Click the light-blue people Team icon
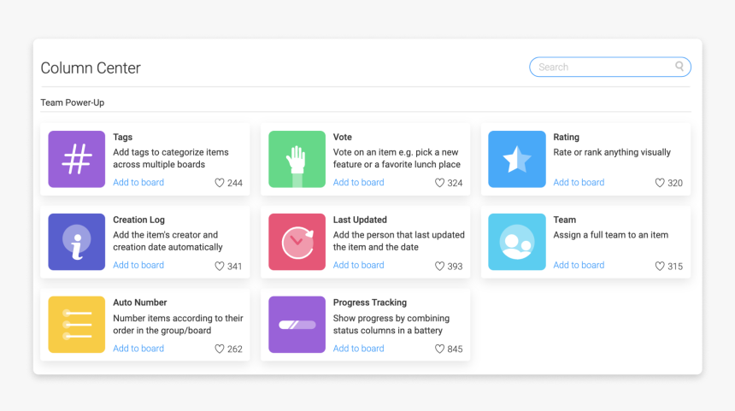 [x=516, y=242]
